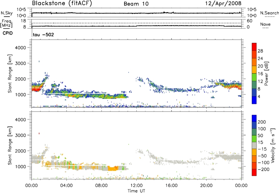The width and height of the screenshot is (279, 193).
Task: Click the "04:00" time axis label
Action: tap(66, 186)
